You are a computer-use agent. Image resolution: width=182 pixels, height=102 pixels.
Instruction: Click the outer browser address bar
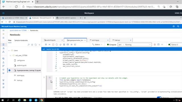tap(90, 7)
